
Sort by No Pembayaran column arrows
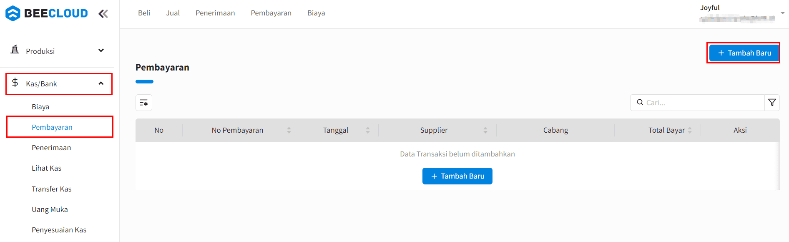(289, 130)
